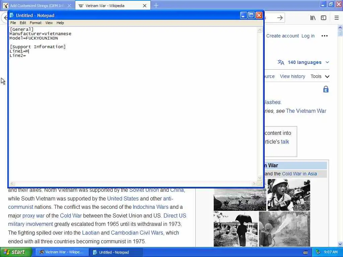Click Create account link on Wikipedia
The height and width of the screenshot is (257, 343).
point(282,36)
